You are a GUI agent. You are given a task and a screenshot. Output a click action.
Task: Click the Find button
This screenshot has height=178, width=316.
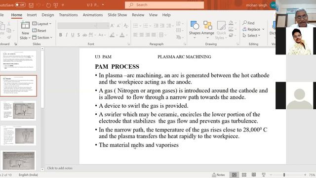(x=248, y=23)
